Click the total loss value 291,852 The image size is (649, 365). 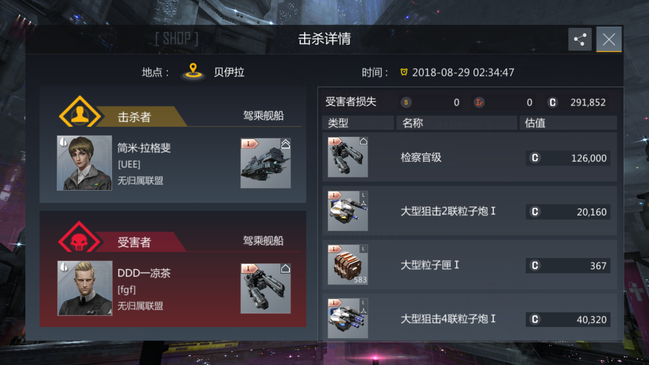(588, 102)
